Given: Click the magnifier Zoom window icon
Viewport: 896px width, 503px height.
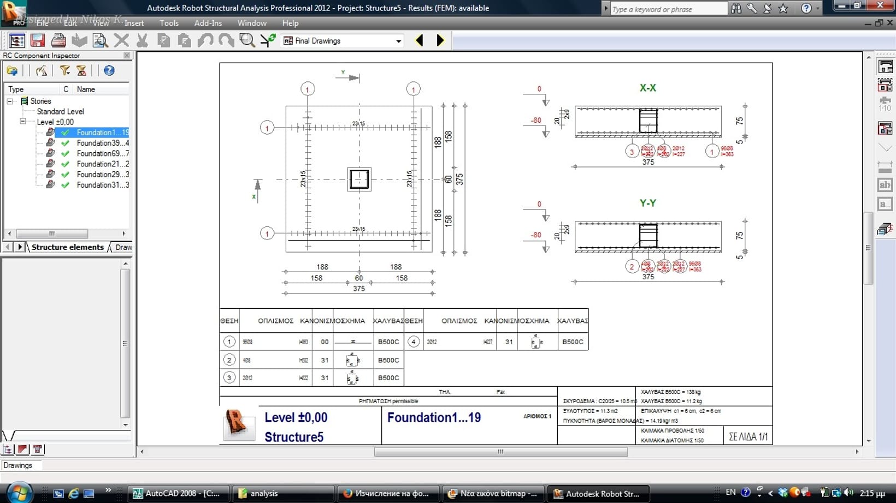Looking at the screenshot, I should tap(247, 40).
